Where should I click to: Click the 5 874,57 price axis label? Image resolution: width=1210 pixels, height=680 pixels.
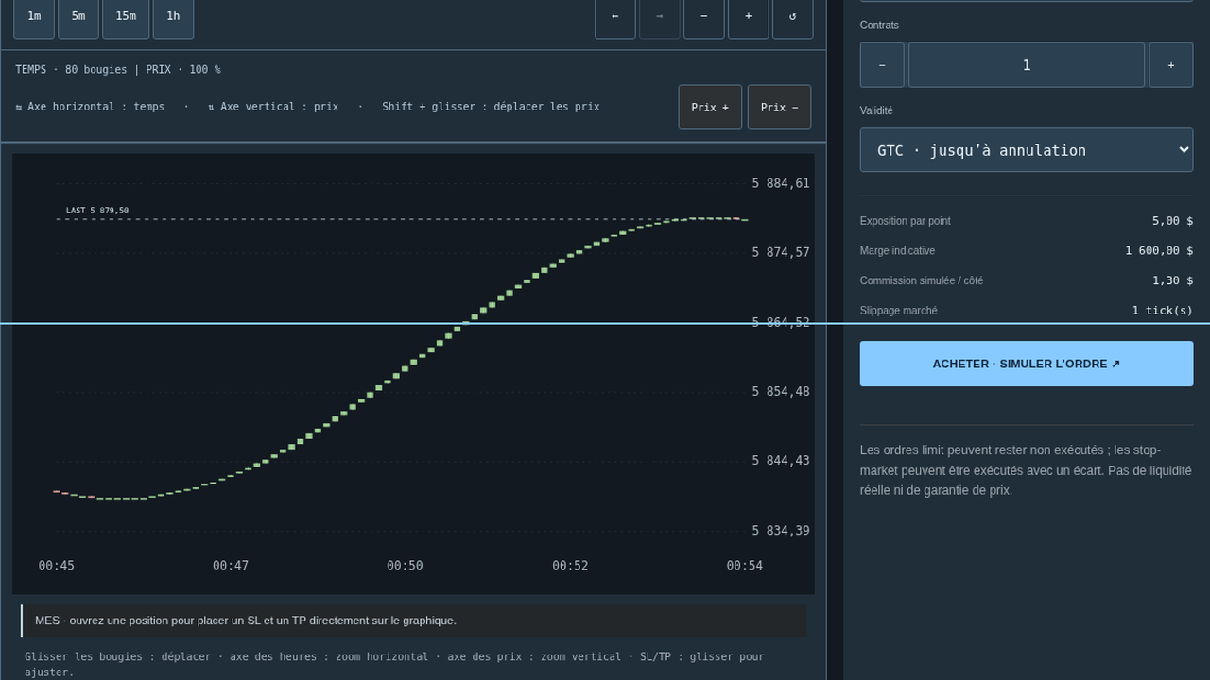click(x=781, y=252)
